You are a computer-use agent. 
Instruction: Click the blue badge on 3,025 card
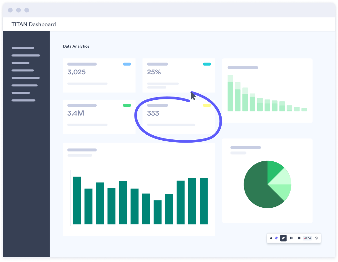(x=127, y=64)
